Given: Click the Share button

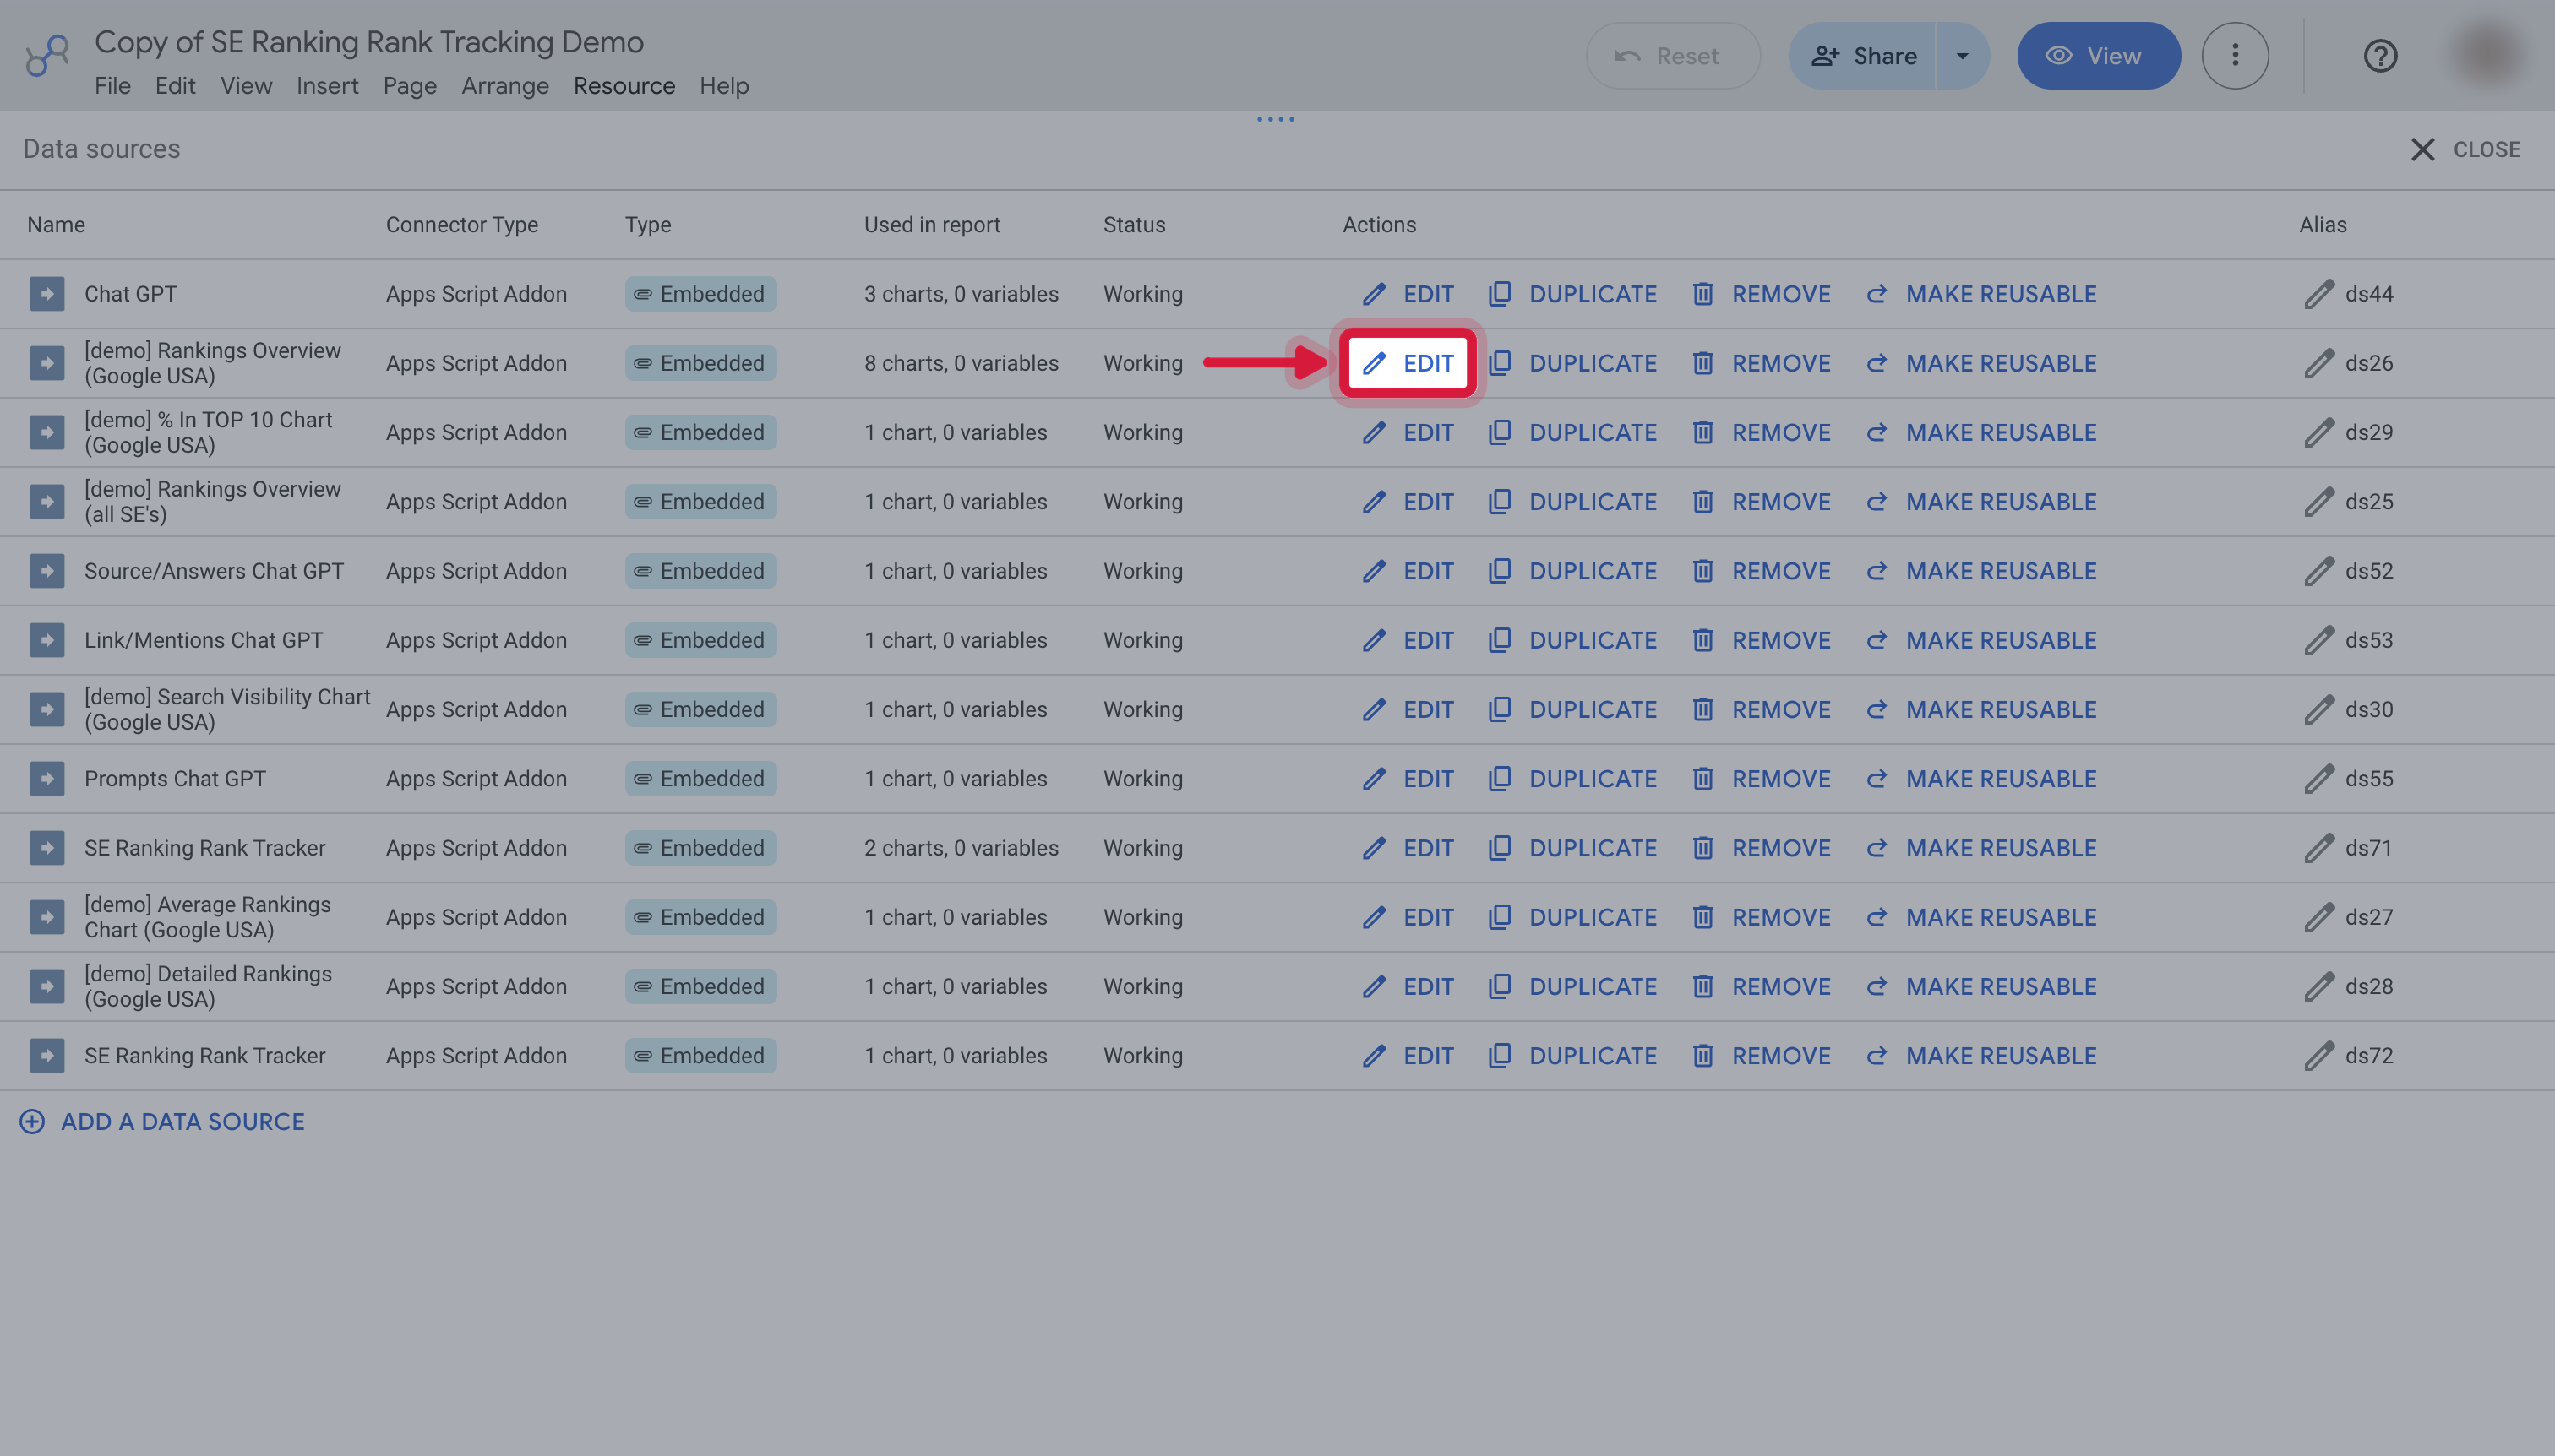Looking at the screenshot, I should 1863,56.
